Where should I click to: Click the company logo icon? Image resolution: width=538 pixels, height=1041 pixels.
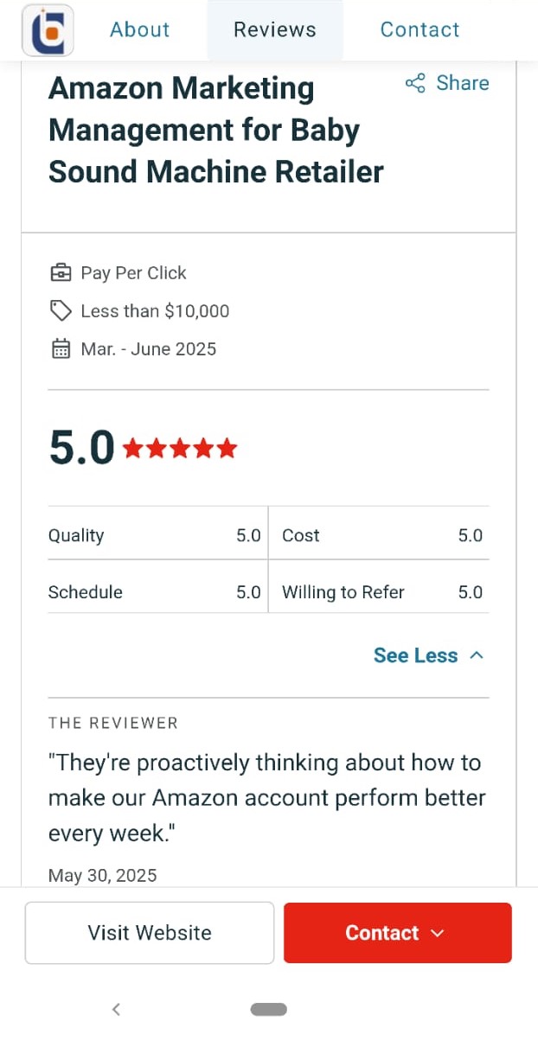tap(48, 30)
